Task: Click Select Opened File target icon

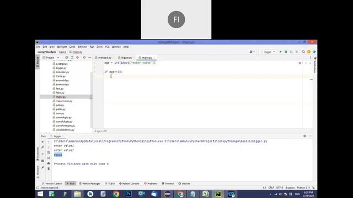Action: pyautogui.click(x=67, y=58)
